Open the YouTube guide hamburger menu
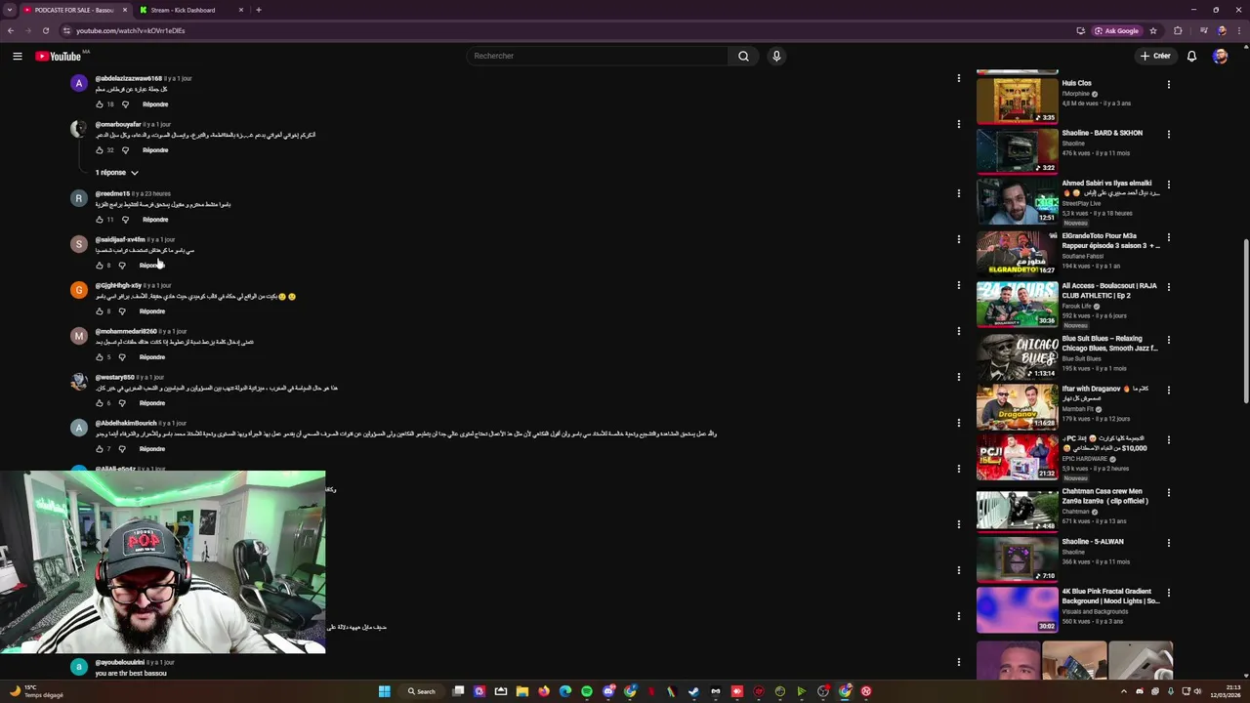The width and height of the screenshot is (1250, 703). click(18, 56)
